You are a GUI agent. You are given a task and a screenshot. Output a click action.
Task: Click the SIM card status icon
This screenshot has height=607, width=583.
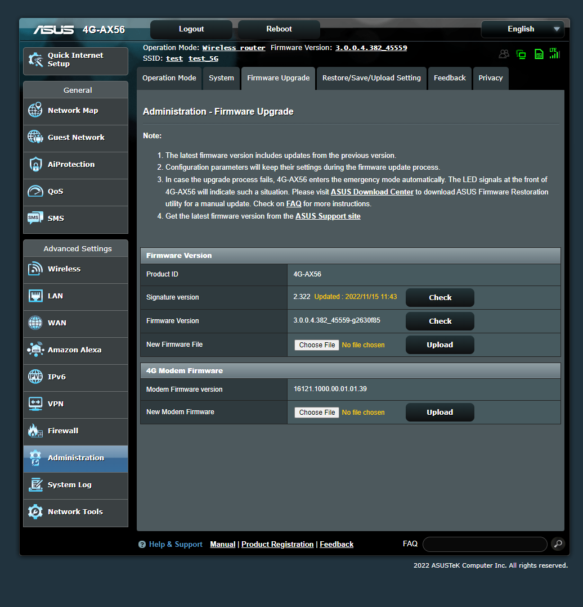click(x=539, y=54)
